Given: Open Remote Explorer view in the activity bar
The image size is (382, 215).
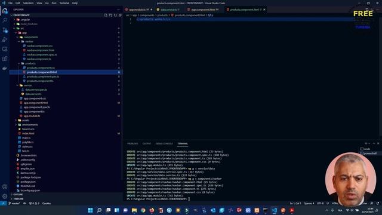Looking at the screenshot, I should point(5,49).
